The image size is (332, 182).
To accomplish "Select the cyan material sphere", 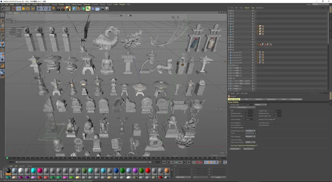I will pos(33,171).
